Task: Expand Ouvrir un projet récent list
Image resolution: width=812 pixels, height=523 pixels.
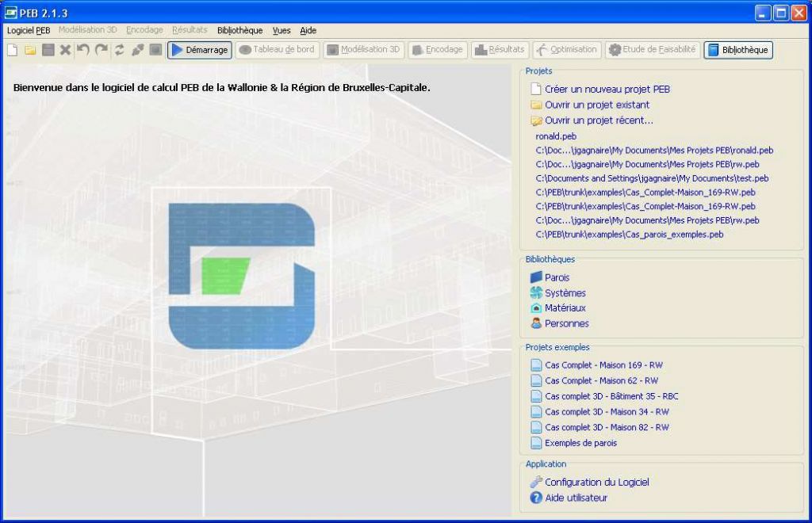Action: [x=598, y=120]
